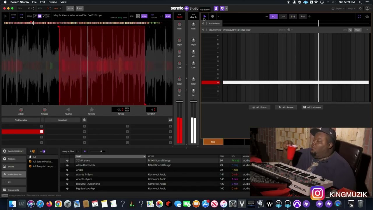Play the scene with the Play Scene button
The image size is (373, 210).
click(x=205, y=16)
